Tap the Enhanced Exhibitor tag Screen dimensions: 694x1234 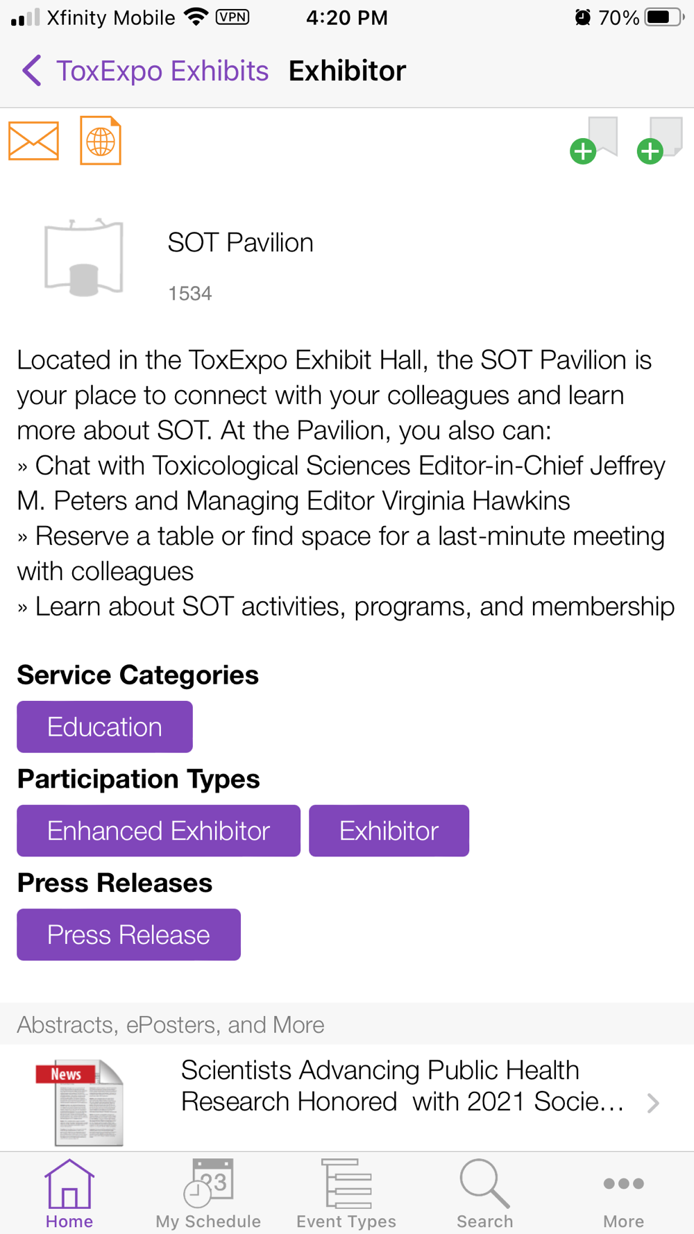[158, 831]
